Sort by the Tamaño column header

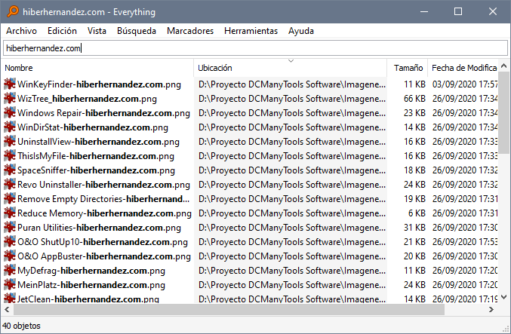[408, 68]
